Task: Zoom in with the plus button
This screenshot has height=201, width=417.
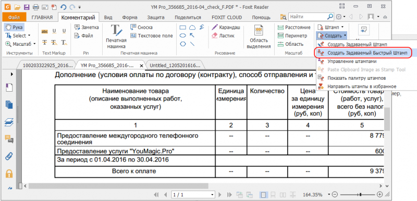Action: click(x=380, y=195)
